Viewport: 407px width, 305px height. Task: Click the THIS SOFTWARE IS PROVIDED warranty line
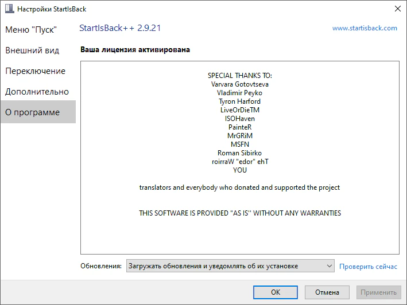240,213
